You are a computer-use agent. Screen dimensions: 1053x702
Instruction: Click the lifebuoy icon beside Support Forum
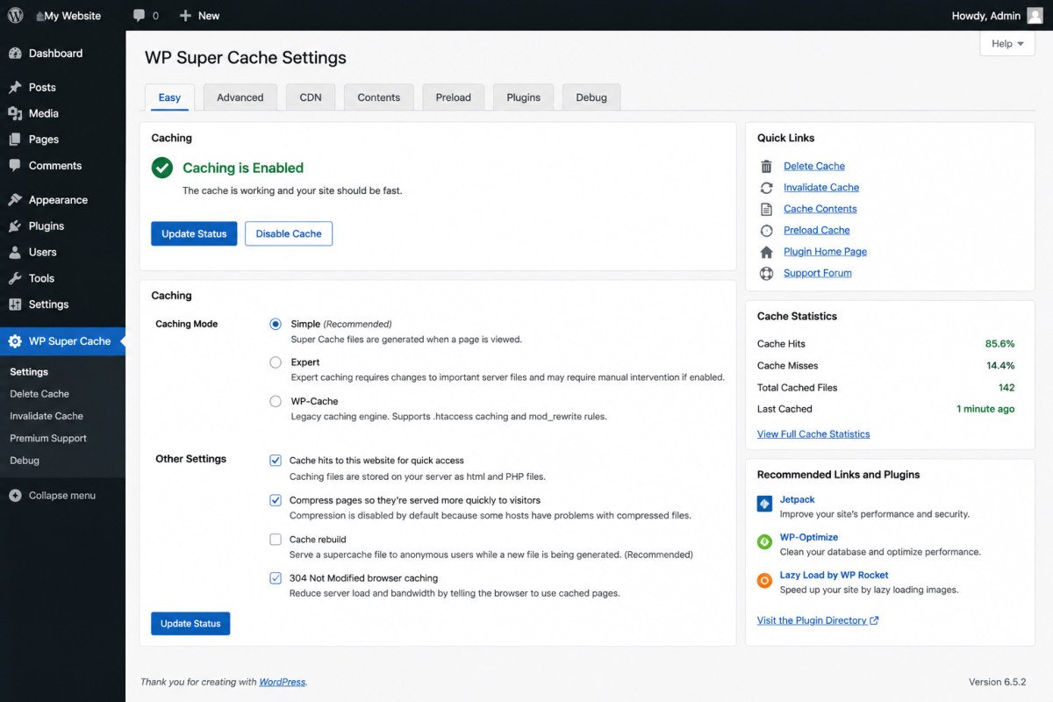click(766, 273)
